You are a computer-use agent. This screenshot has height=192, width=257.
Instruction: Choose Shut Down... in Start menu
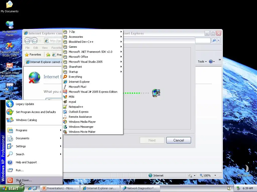(x=34, y=180)
